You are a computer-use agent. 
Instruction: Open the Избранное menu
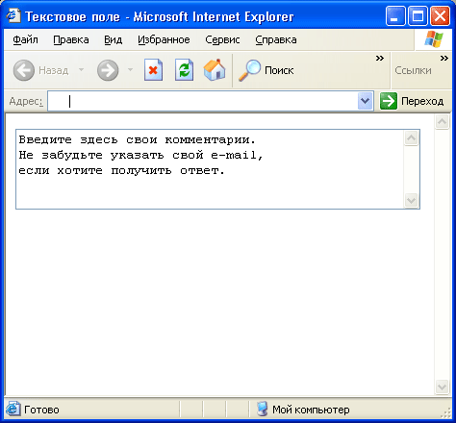(x=164, y=39)
